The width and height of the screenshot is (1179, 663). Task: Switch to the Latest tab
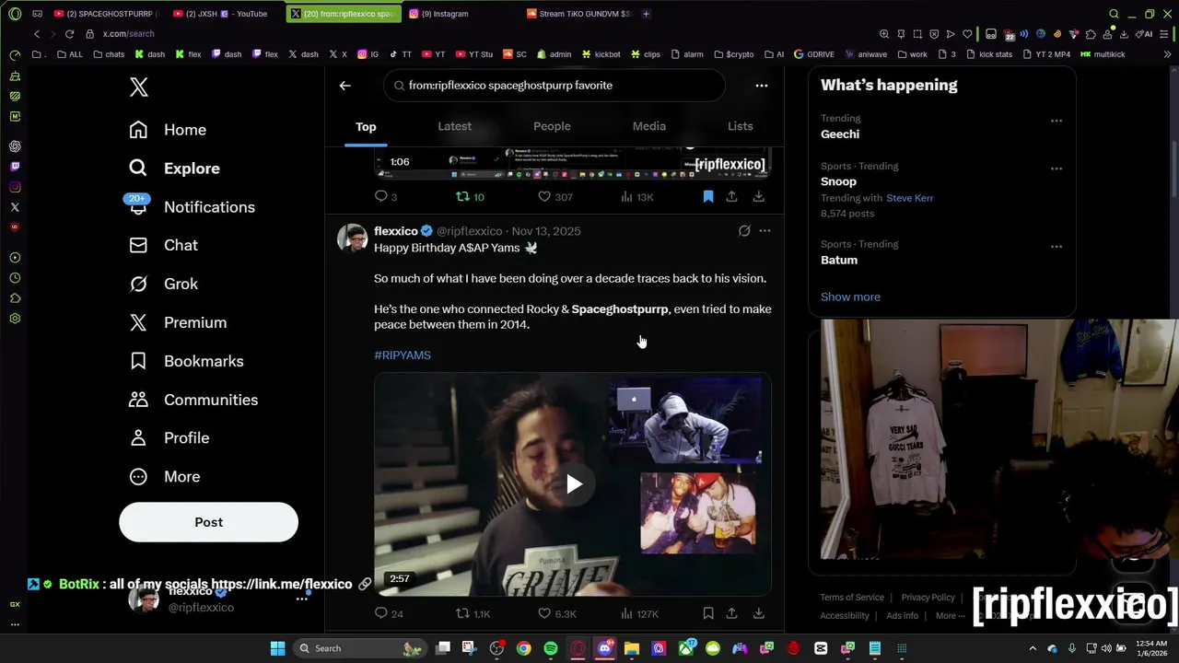[x=454, y=126]
